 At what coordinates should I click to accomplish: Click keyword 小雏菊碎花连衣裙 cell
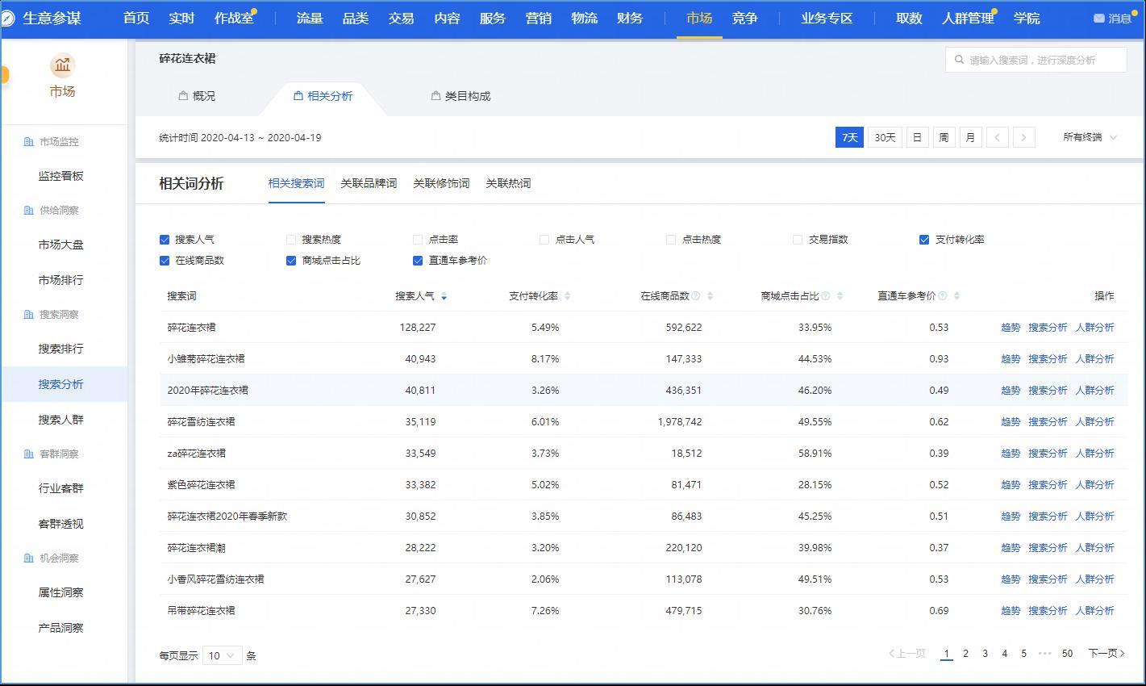[x=206, y=359]
